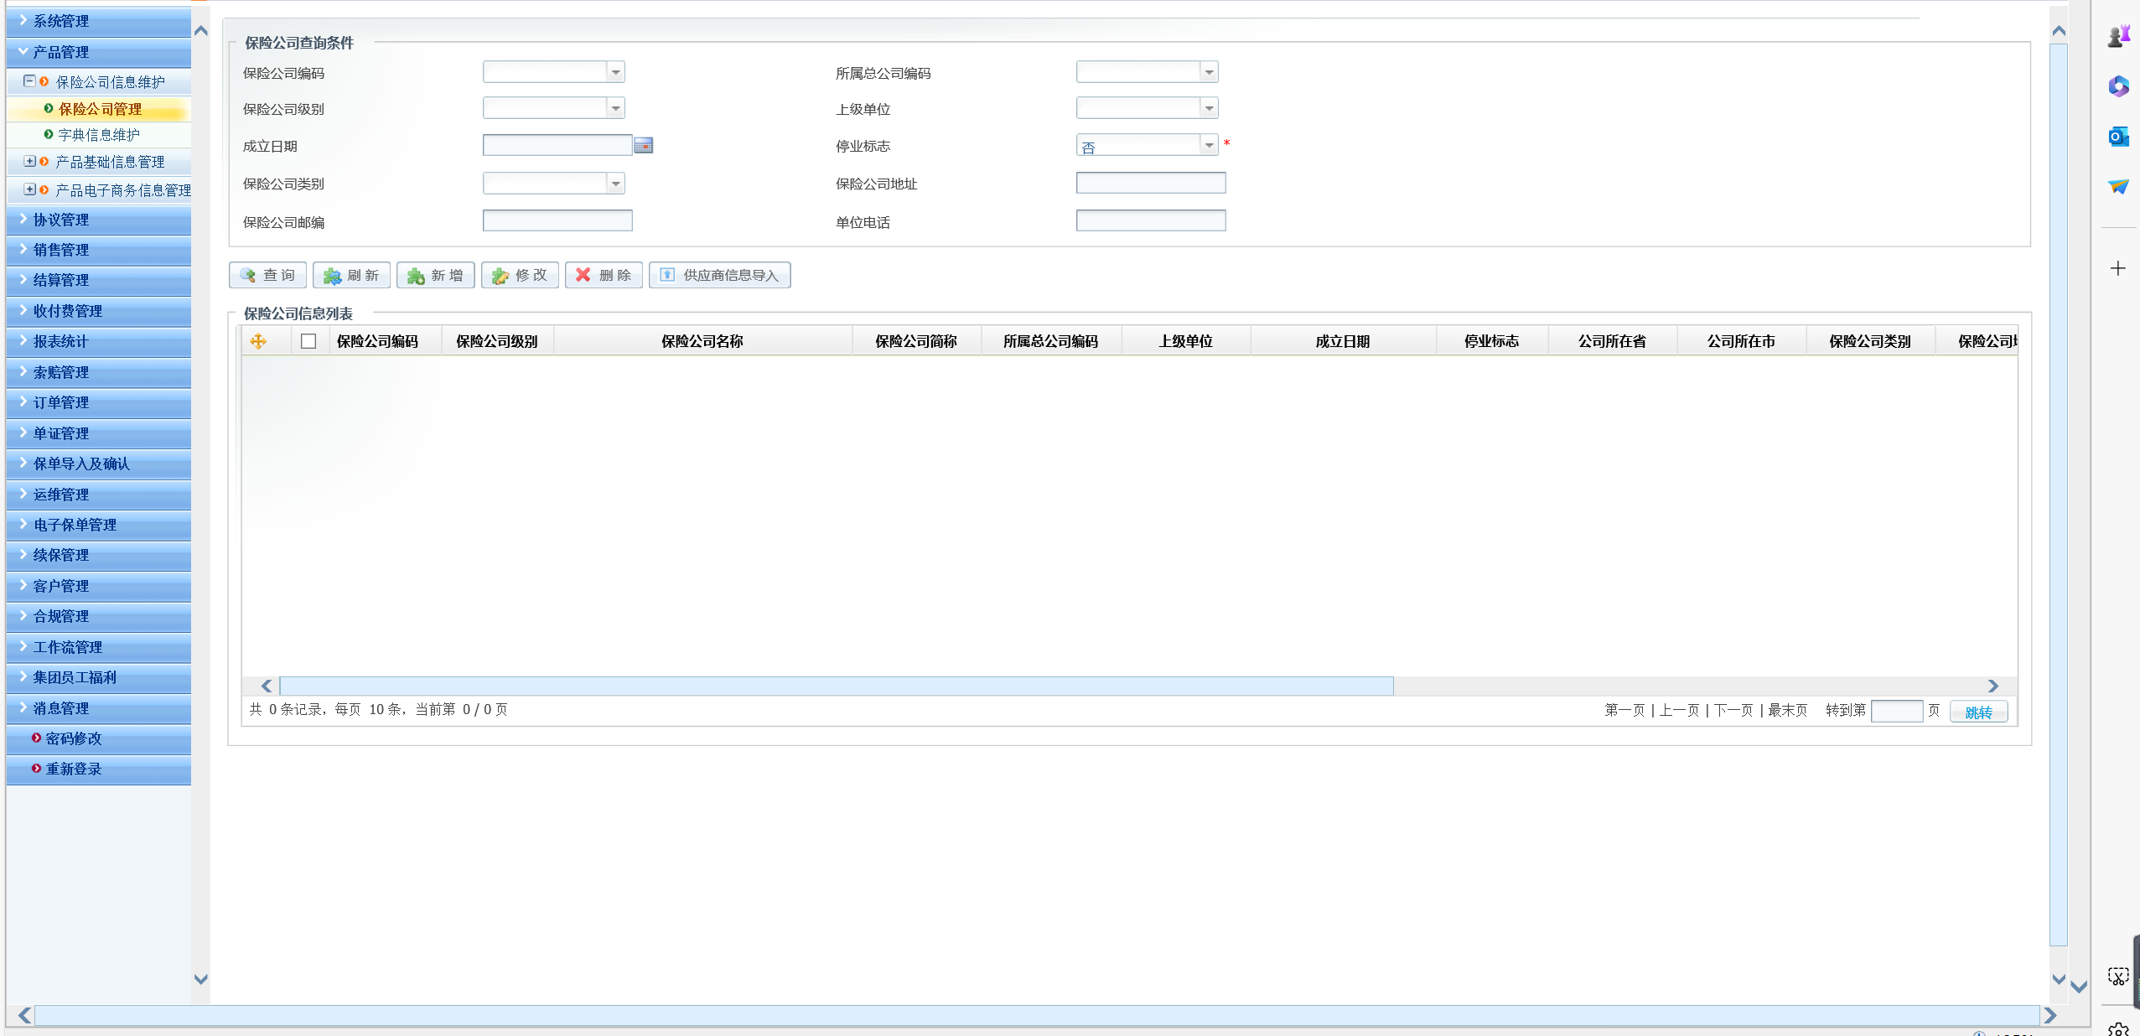
Task: Open the 索赔管理 menu section
Action: (x=98, y=372)
